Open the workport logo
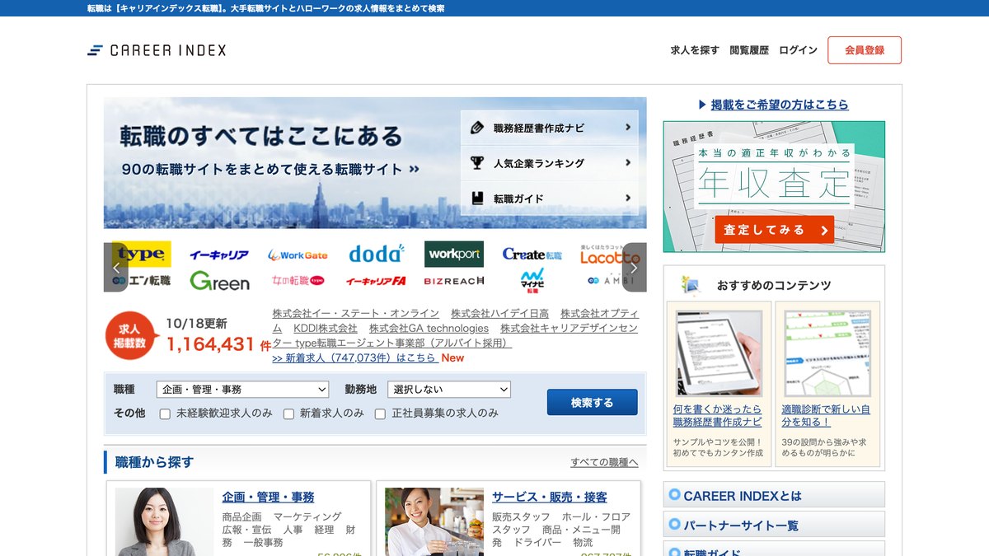 point(454,255)
